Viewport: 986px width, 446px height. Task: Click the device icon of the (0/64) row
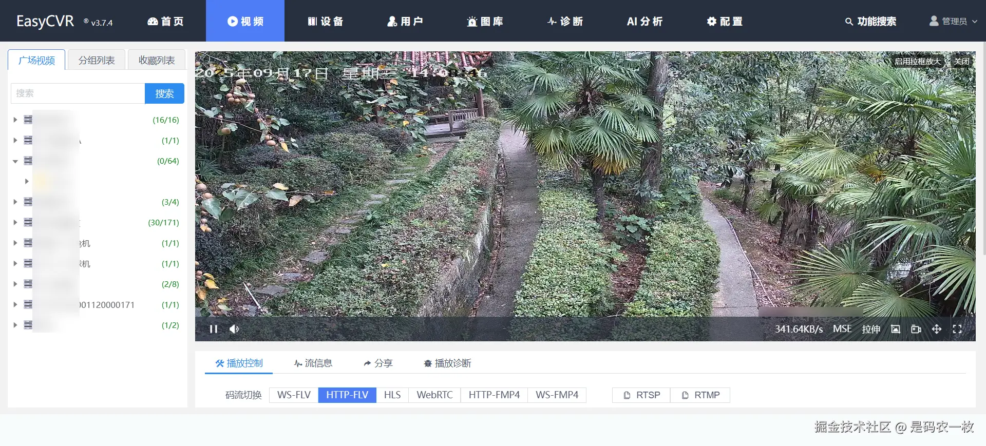28,161
